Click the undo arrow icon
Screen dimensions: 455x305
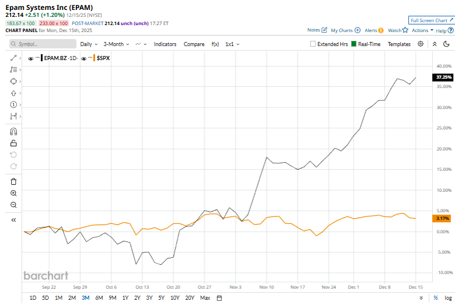point(13,155)
